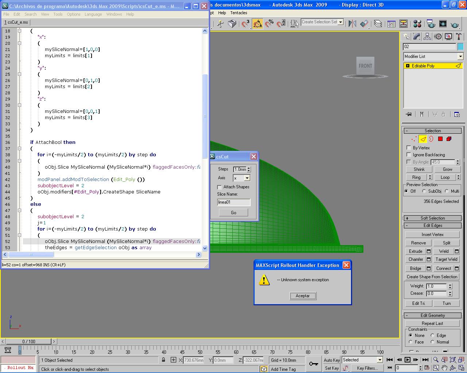Screen dimensions: 467x373
Task: Toggle selection lock padlock icon
Action: point(163,360)
